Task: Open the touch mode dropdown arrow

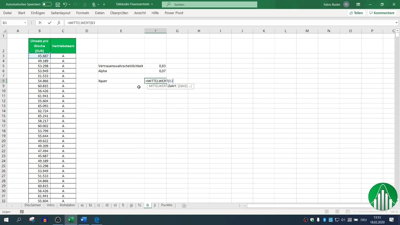Action: (98, 4)
